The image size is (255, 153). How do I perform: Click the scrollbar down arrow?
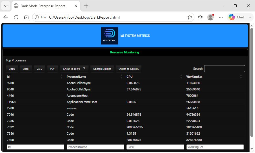pos(252,149)
